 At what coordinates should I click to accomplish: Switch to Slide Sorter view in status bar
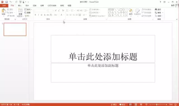(136, 105)
